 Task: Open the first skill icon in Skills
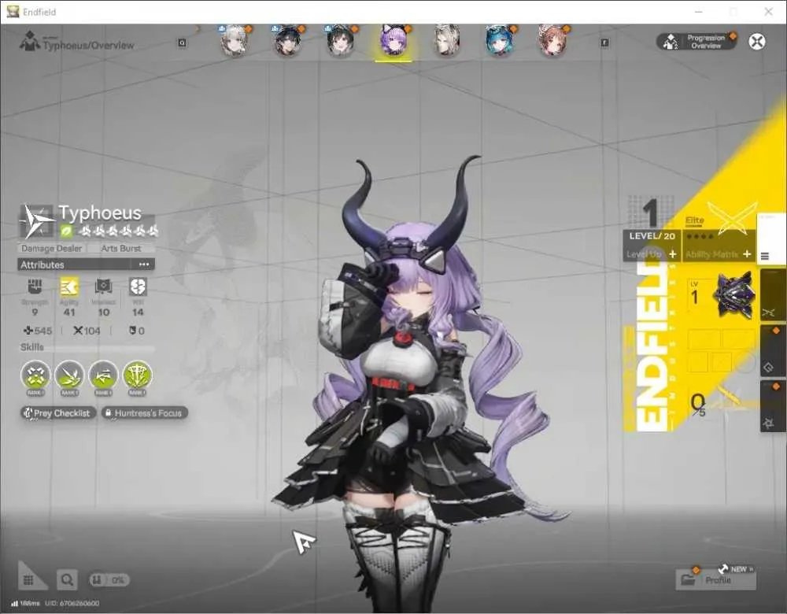(35, 375)
